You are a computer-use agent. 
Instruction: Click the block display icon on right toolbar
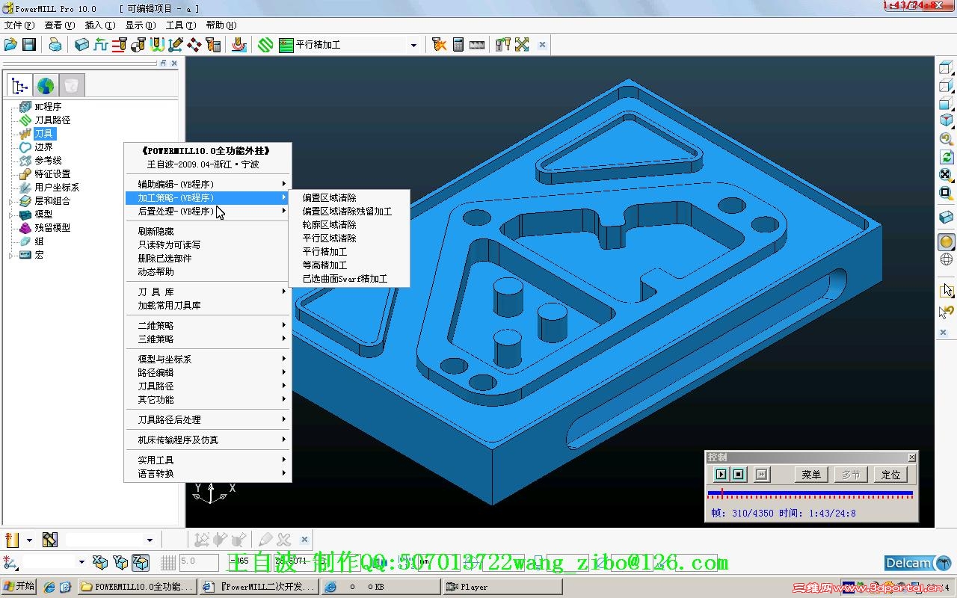coord(947,218)
